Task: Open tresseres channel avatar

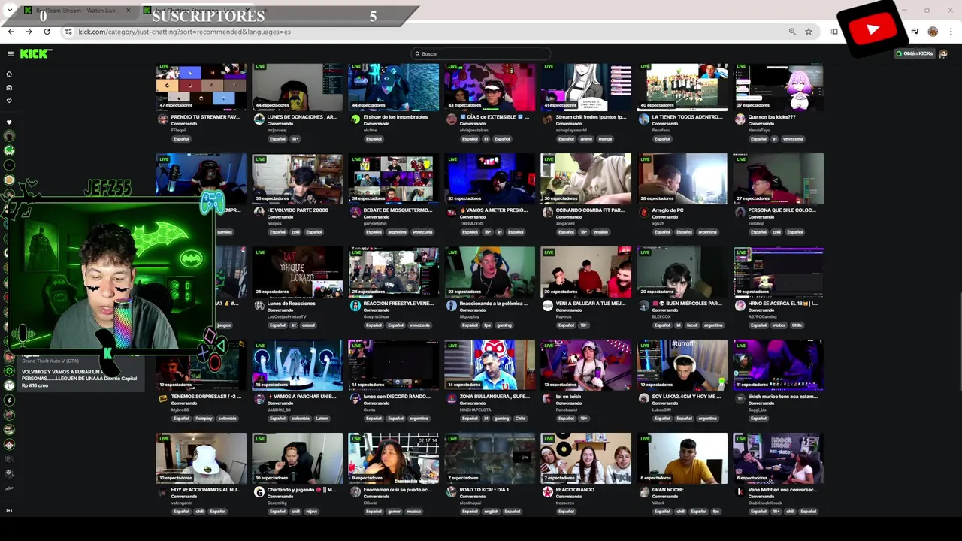Action: (547, 492)
